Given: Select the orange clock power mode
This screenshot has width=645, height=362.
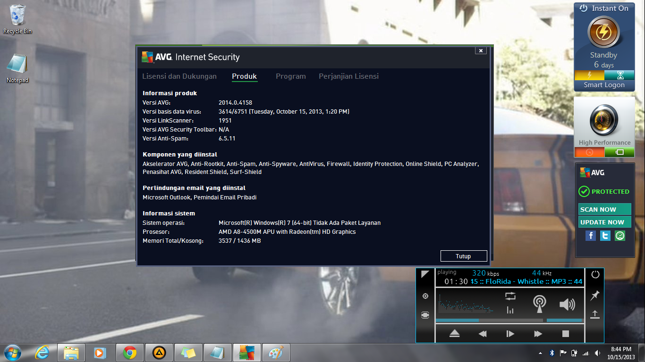Looking at the screenshot, I should click(589, 152).
